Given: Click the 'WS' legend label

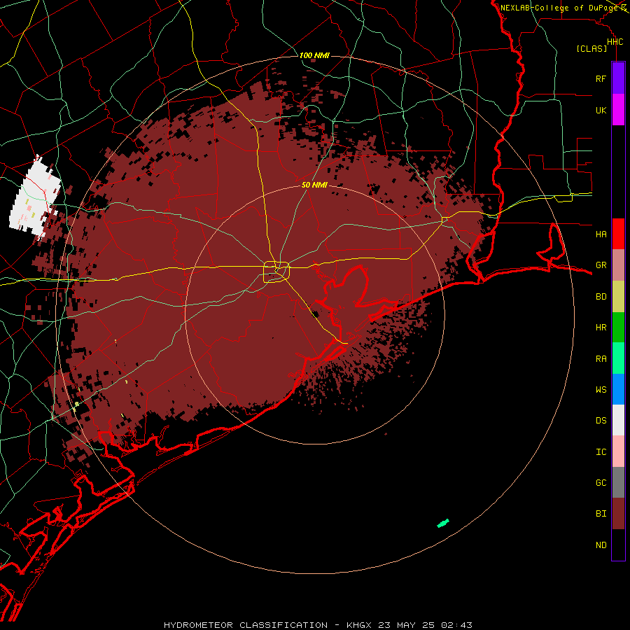Looking at the screenshot, I should pyautogui.click(x=601, y=389).
